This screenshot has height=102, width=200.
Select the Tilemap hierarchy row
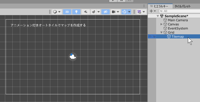coord(174,36)
